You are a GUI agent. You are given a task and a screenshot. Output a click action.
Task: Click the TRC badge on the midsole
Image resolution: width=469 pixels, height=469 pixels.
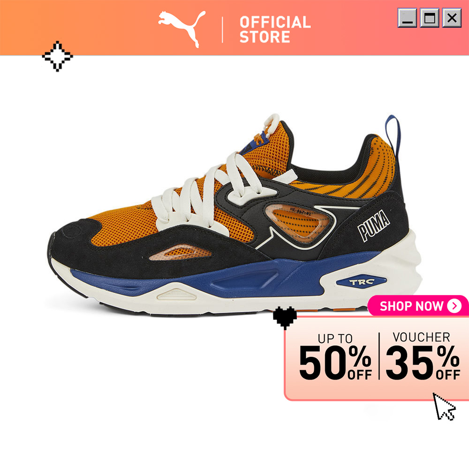point(361,282)
